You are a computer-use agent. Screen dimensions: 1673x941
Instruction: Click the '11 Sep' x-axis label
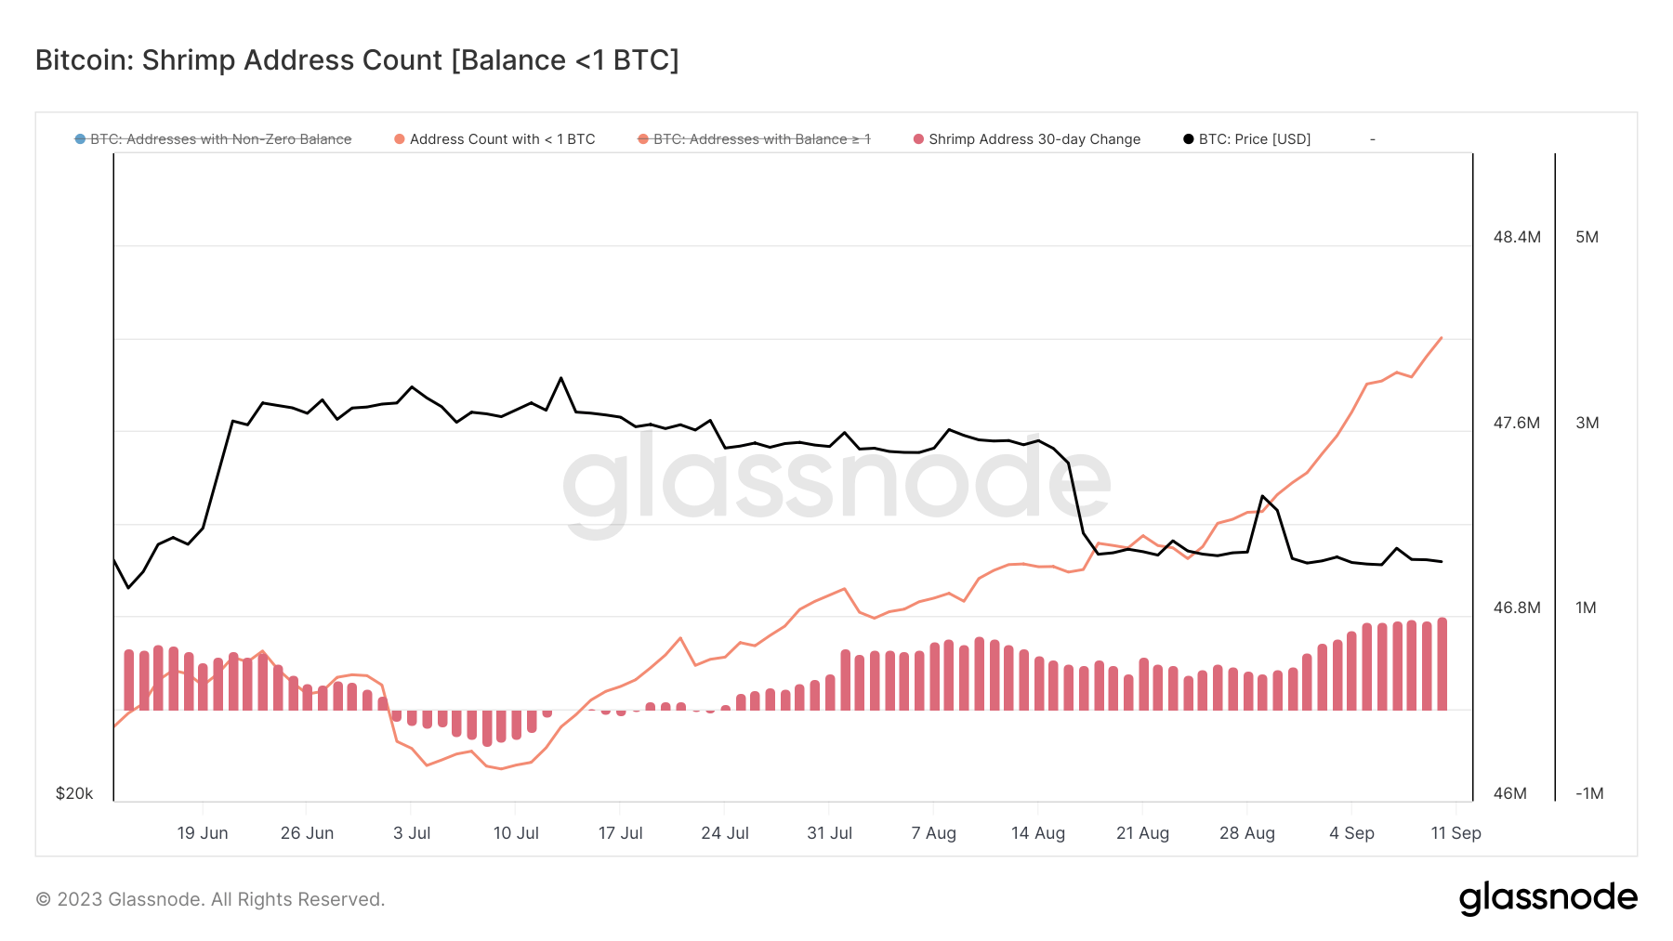click(x=1456, y=833)
